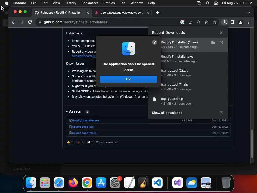Open Control Center in menu bar
The image size is (257, 193).
(x=216, y=3)
